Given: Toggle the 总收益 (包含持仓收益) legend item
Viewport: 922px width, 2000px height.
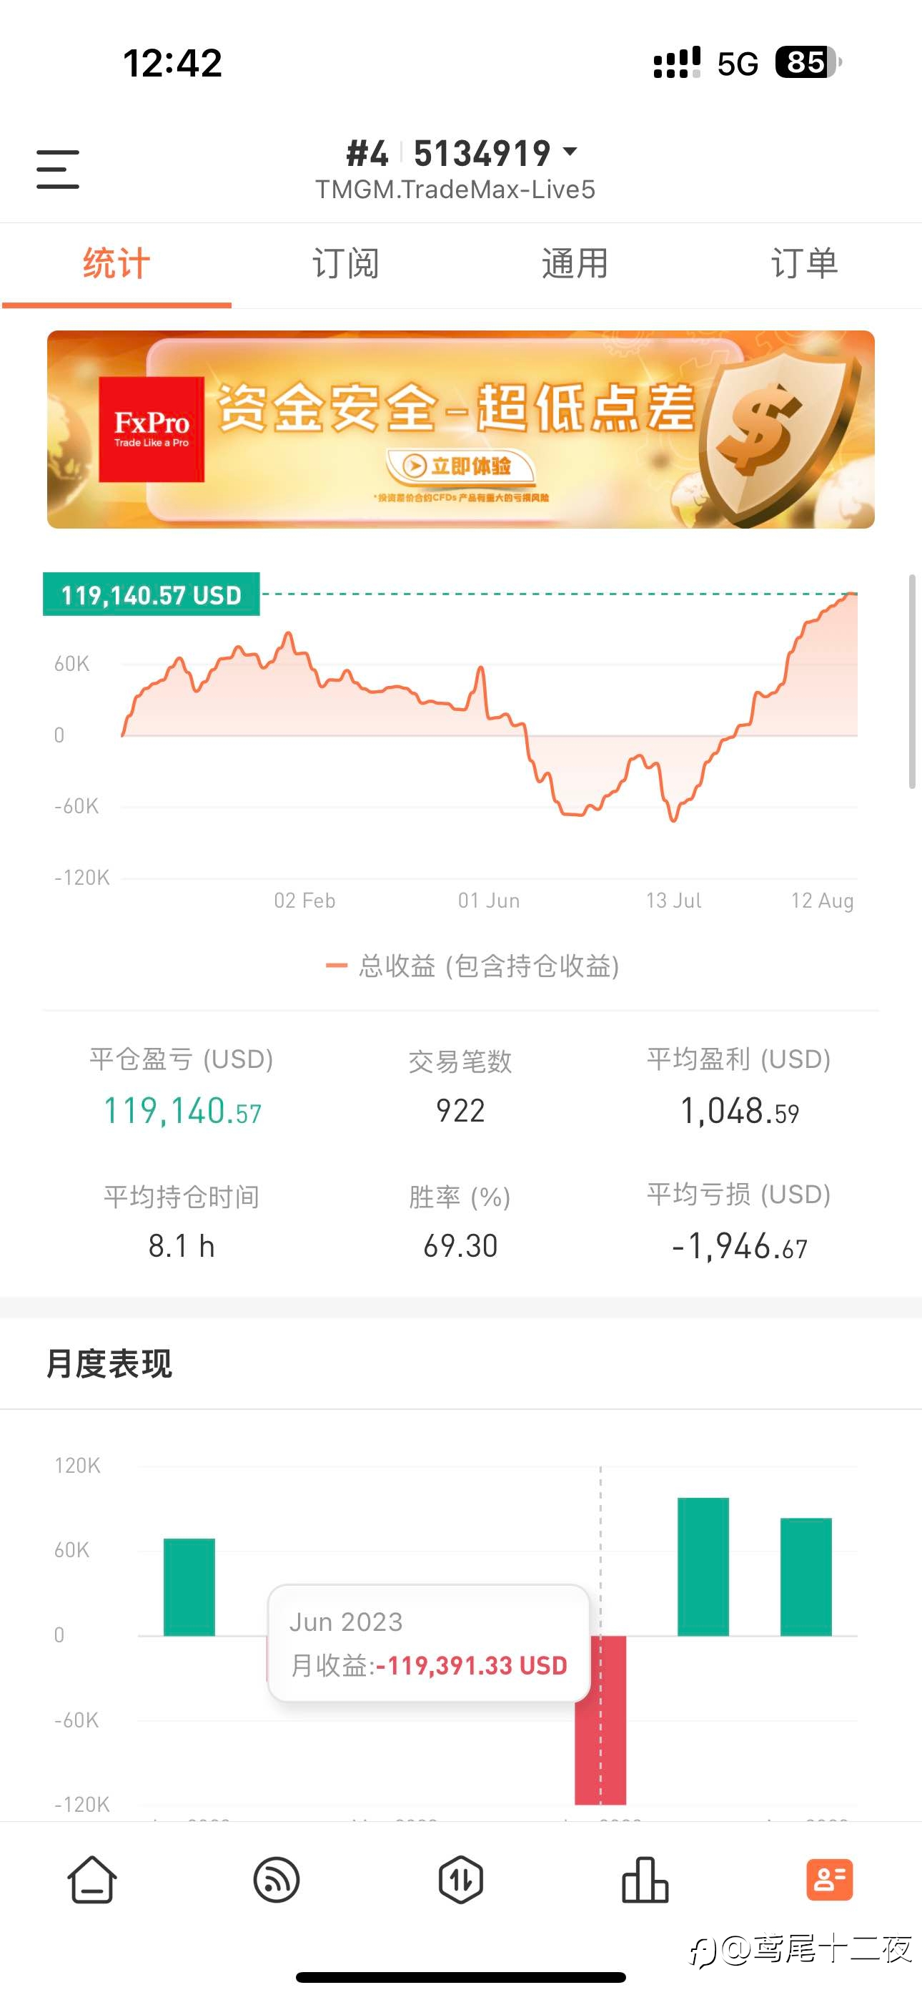Looking at the screenshot, I should pos(472,966).
